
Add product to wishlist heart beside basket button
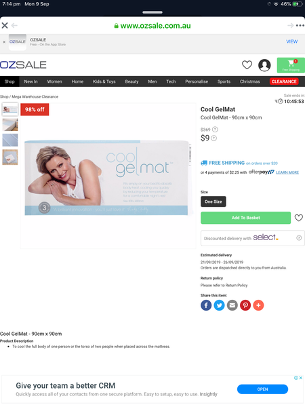[298, 218]
